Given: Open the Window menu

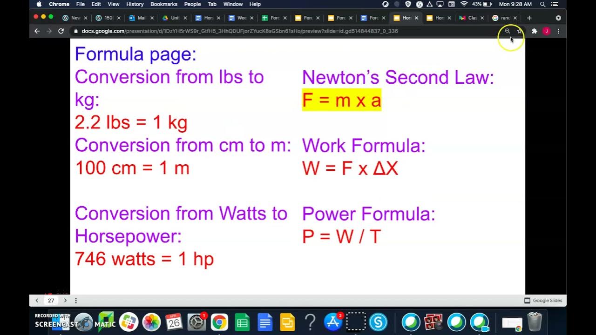Looking at the screenshot, I should [x=233, y=4].
